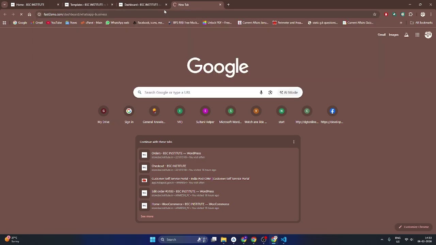436x245 pixels.
Task: Open the News bookmark
Action: 71,23
